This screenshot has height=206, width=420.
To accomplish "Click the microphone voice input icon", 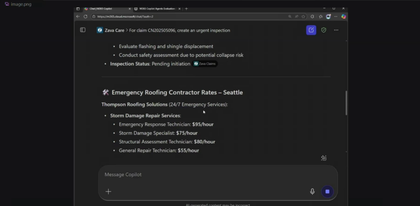I will [x=312, y=191].
